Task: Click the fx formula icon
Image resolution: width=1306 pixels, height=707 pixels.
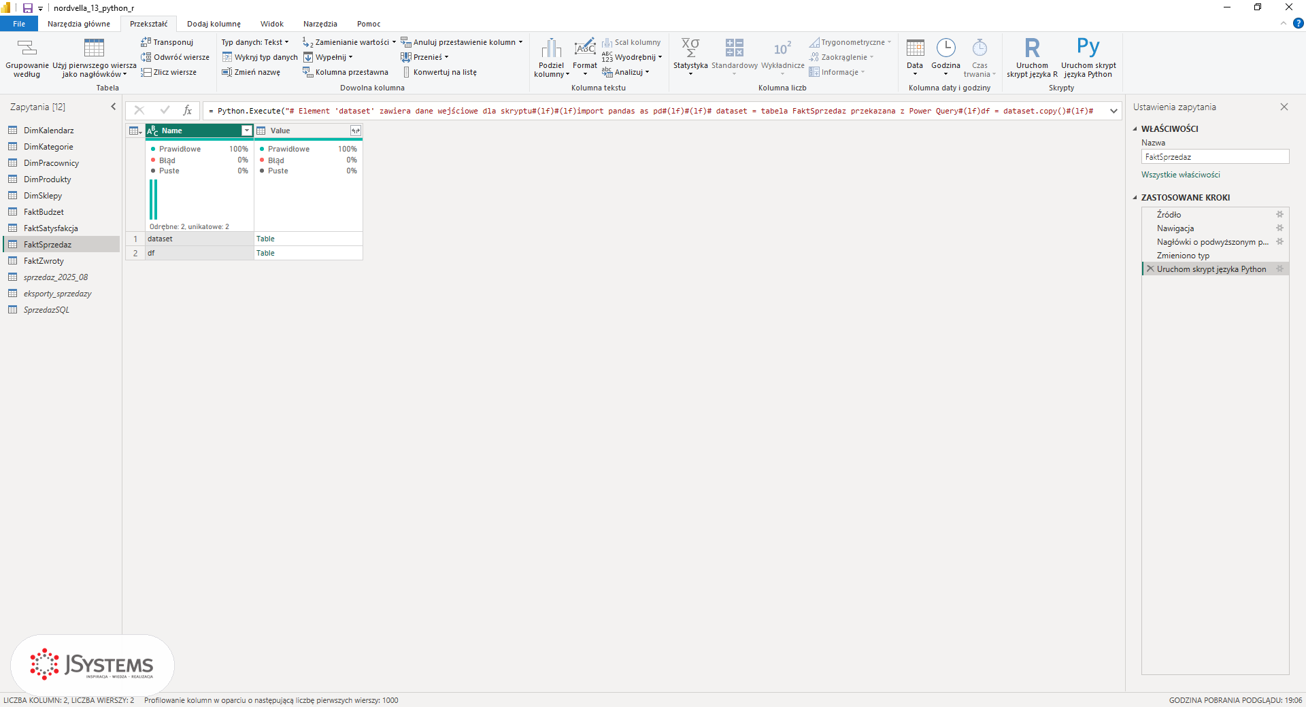Action: [188, 110]
